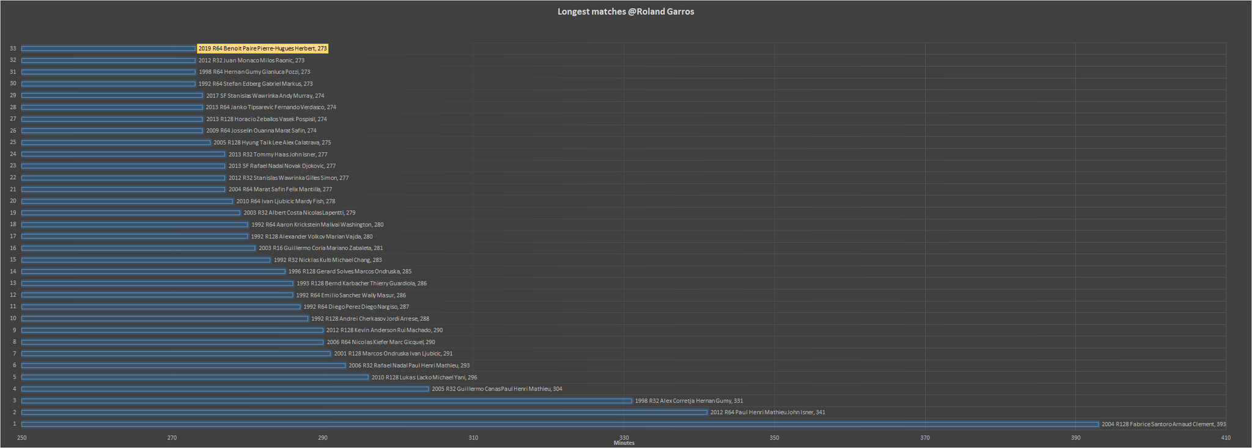Screen dimensions: 1252x448
Task: Click the label '2010 R64 Ivan Ljubicic Mardy Fish, 278'
Action: point(285,201)
